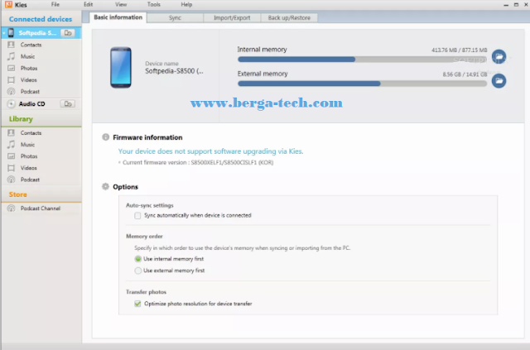Click the eject button next to Audio CD
Screen dimensions: 530x350
[x=68, y=103]
